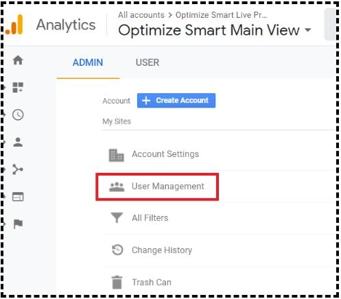Switch to the USER tab
Viewport: 341px width, 299px height.
pyautogui.click(x=148, y=62)
